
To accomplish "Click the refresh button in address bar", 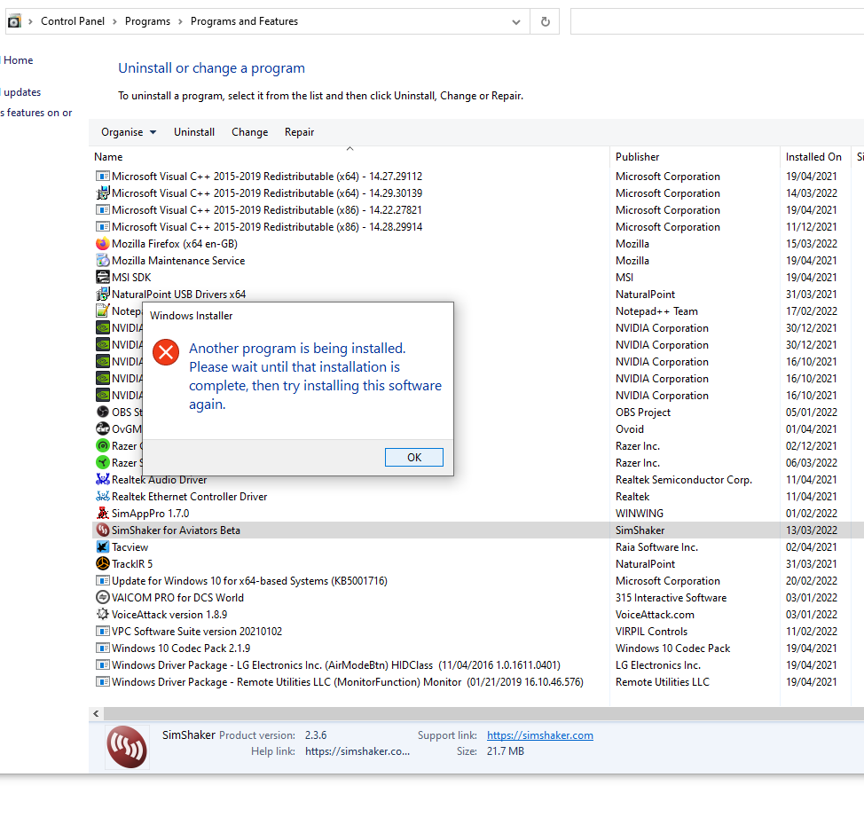I will click(545, 21).
